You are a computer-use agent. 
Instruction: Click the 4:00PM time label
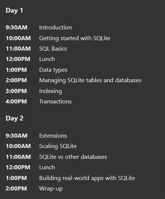point(16,102)
